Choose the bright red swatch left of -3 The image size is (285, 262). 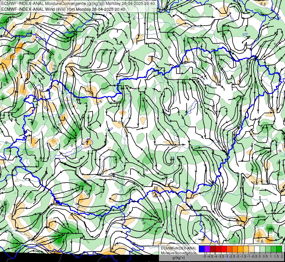point(224,249)
